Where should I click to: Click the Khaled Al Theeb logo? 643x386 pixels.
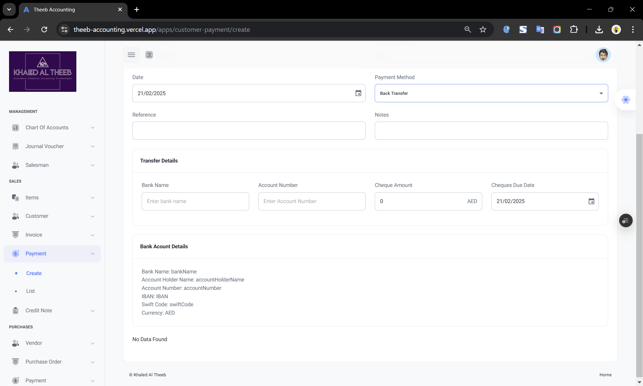pos(43,71)
